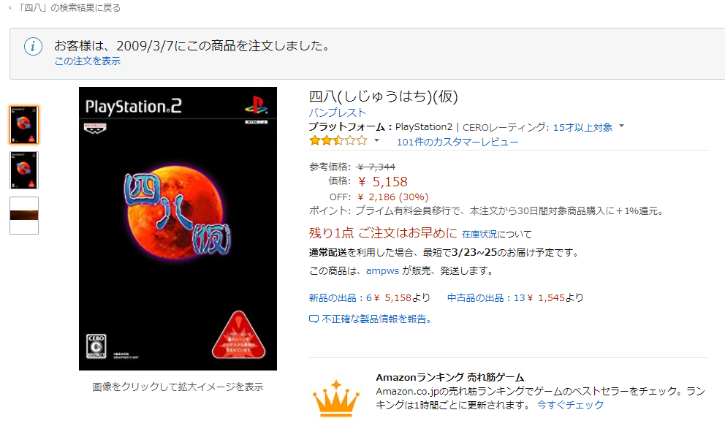
Task: Click main game cover image to enlarge
Action: pyautogui.click(x=178, y=229)
